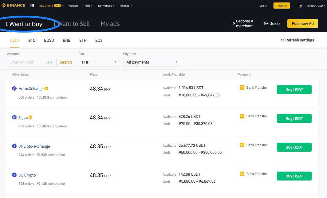Click the Become a merchant icon
Screen dimensions: 327x198
coord(234,24)
